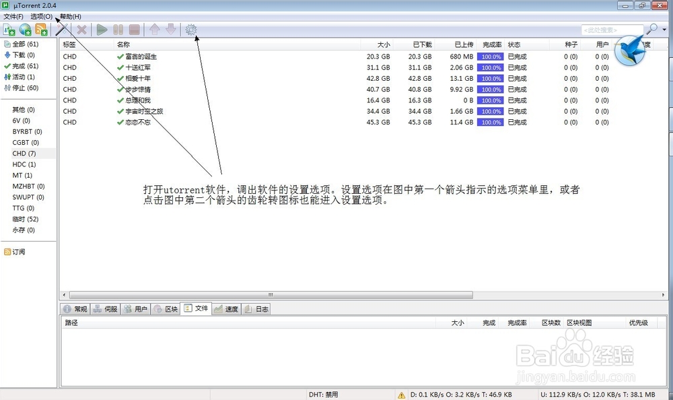Click the Add Torrent toolbar icon
The image size is (673, 400).
point(9,30)
